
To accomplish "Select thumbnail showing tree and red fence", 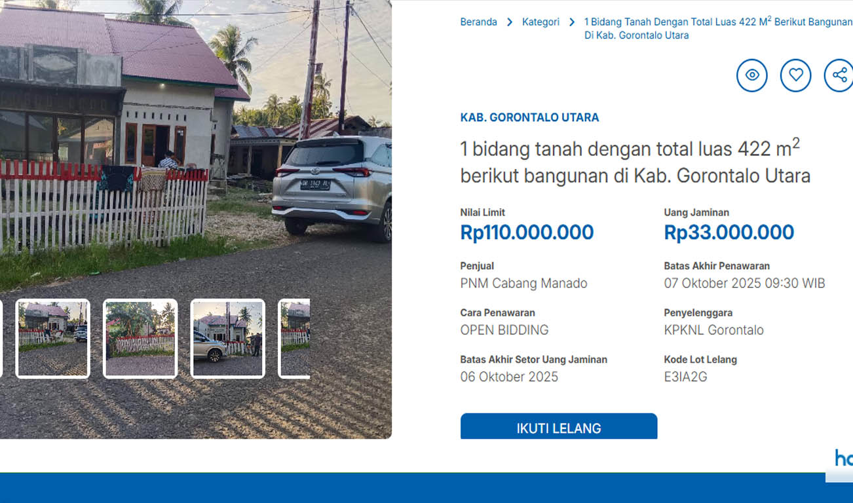I will pos(140,339).
